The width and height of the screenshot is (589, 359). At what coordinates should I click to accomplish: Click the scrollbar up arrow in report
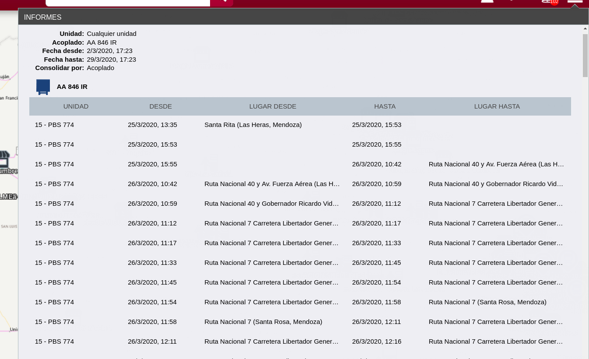[585, 29]
